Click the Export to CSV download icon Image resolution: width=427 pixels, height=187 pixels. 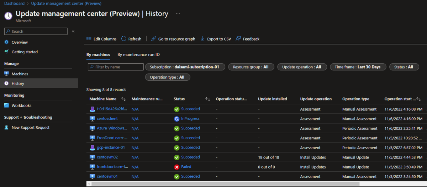click(202, 39)
